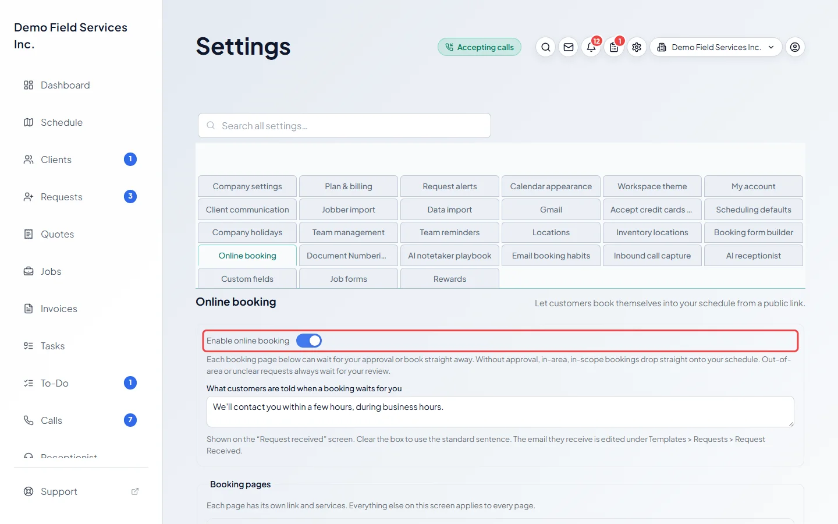The height and width of the screenshot is (524, 838).
Task: Select the Rewards tab
Action: click(x=450, y=278)
